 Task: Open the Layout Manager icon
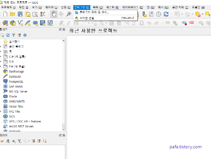click(35, 14)
